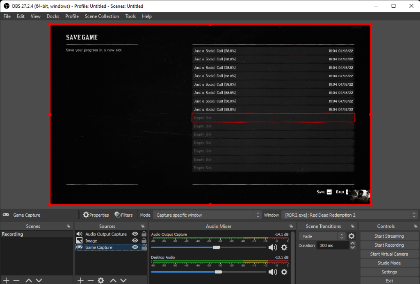This screenshot has height=284, width=420.
Task: Enable Studio Mode
Action: point(389,263)
